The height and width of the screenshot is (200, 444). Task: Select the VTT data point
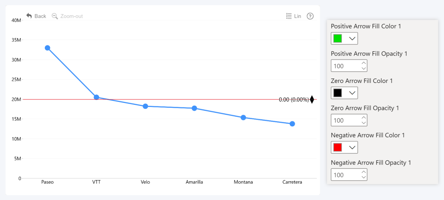97,97
